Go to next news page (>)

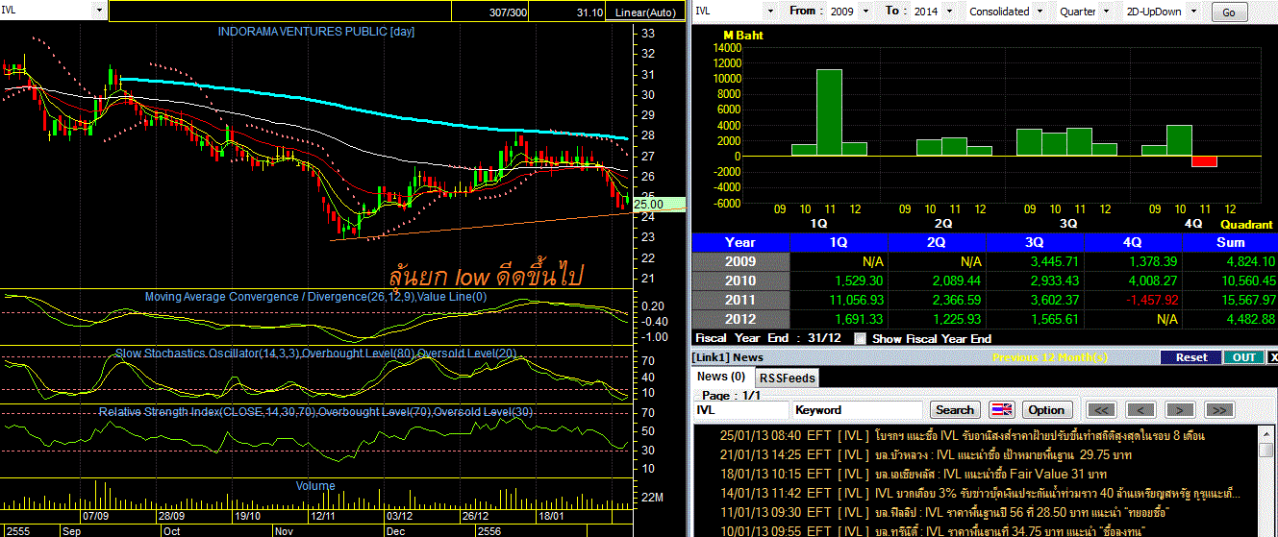tap(1180, 410)
